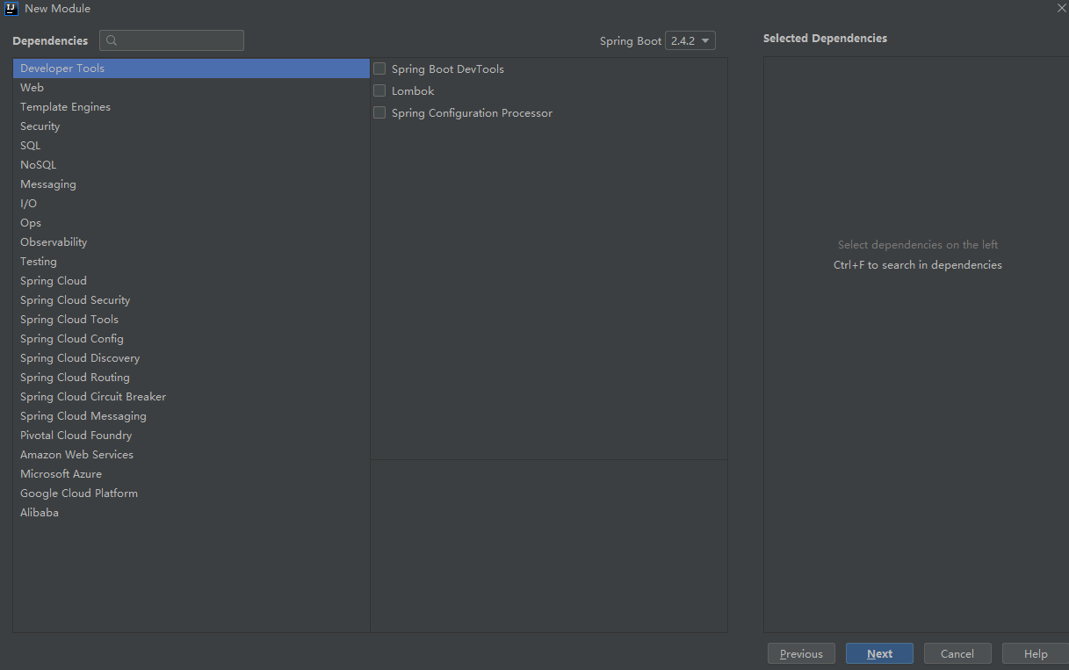Select the Observability category

(191, 242)
